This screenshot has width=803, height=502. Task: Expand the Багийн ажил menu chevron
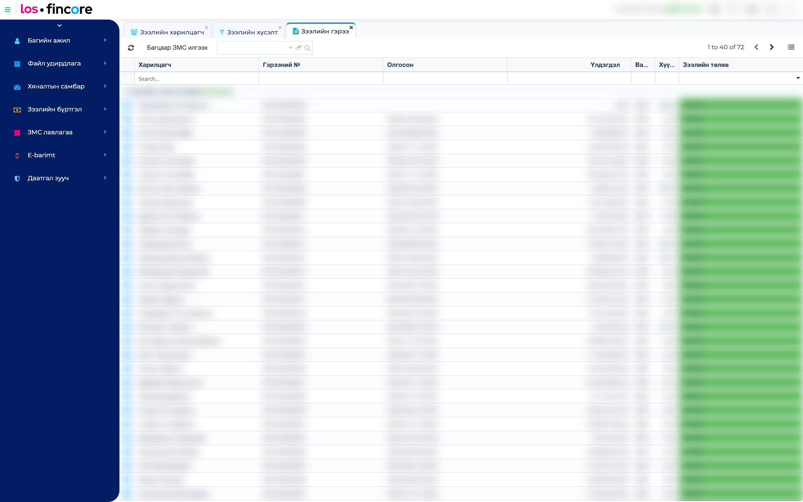coord(105,40)
